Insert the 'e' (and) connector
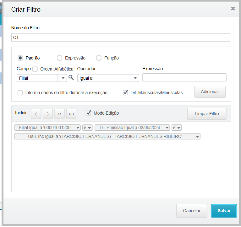241x227 pixels. pyautogui.click(x=59, y=114)
